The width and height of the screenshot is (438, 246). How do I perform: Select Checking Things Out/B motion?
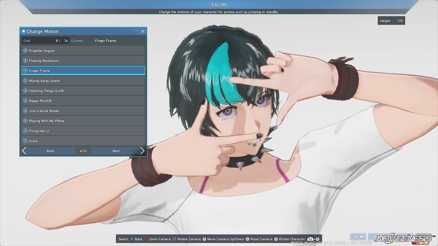click(83, 91)
